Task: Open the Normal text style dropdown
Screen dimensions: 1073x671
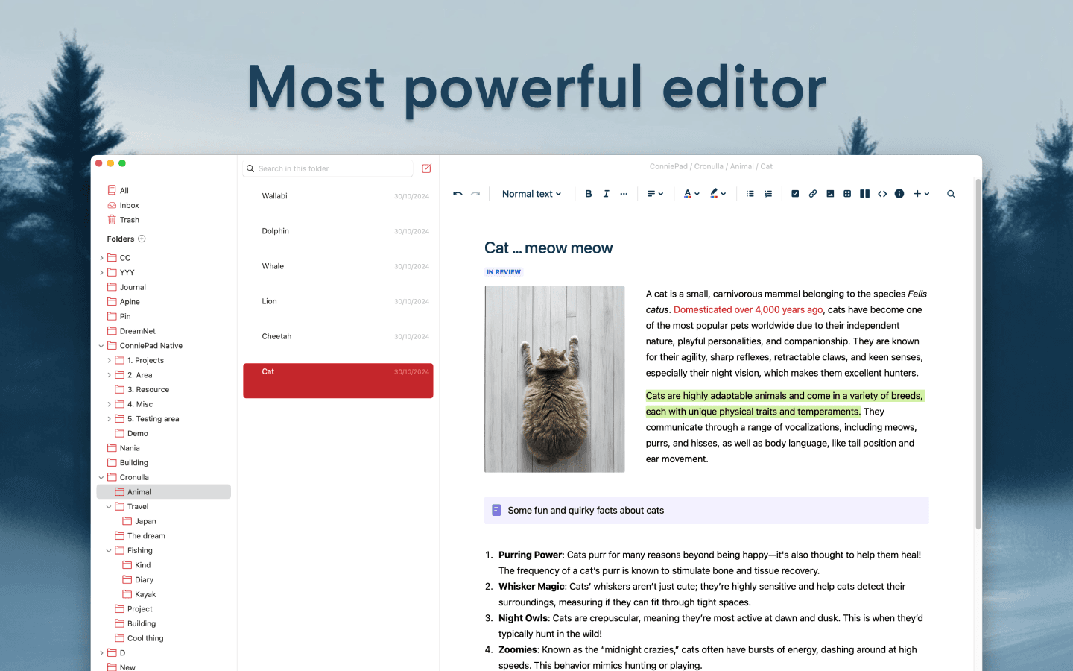Action: (x=531, y=194)
